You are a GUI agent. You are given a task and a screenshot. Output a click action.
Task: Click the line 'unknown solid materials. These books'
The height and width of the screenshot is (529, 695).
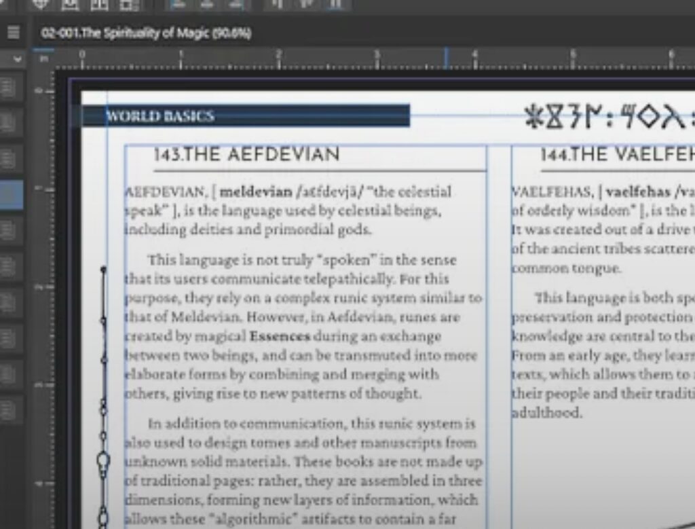(x=303, y=462)
